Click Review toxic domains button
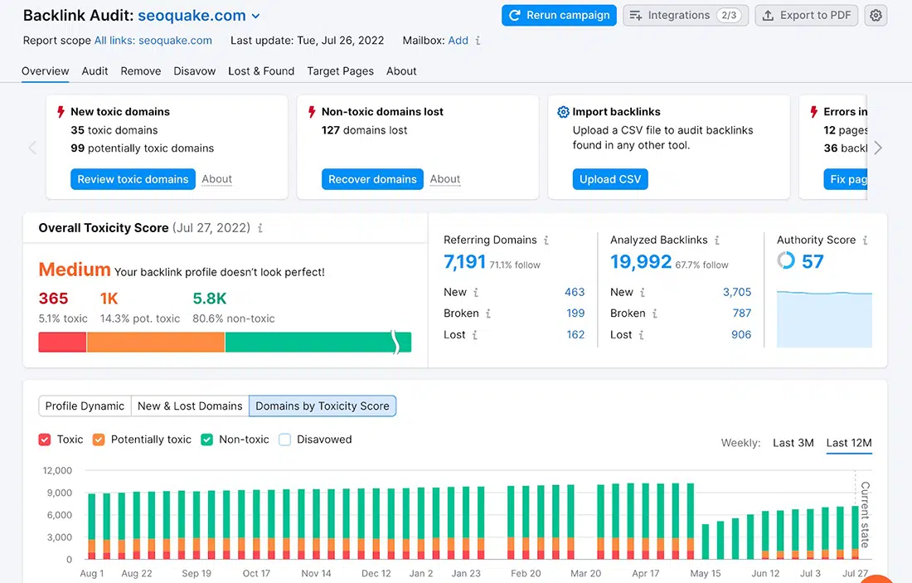The width and height of the screenshot is (912, 583). (133, 179)
